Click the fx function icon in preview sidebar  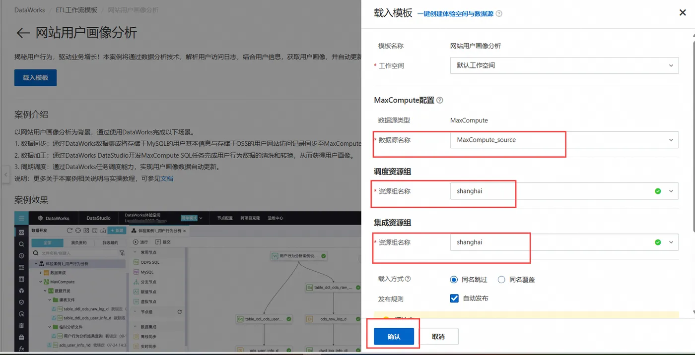pyautogui.click(x=21, y=349)
